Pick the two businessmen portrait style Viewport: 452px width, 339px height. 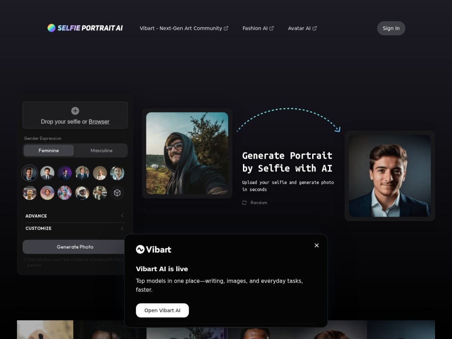(82, 173)
